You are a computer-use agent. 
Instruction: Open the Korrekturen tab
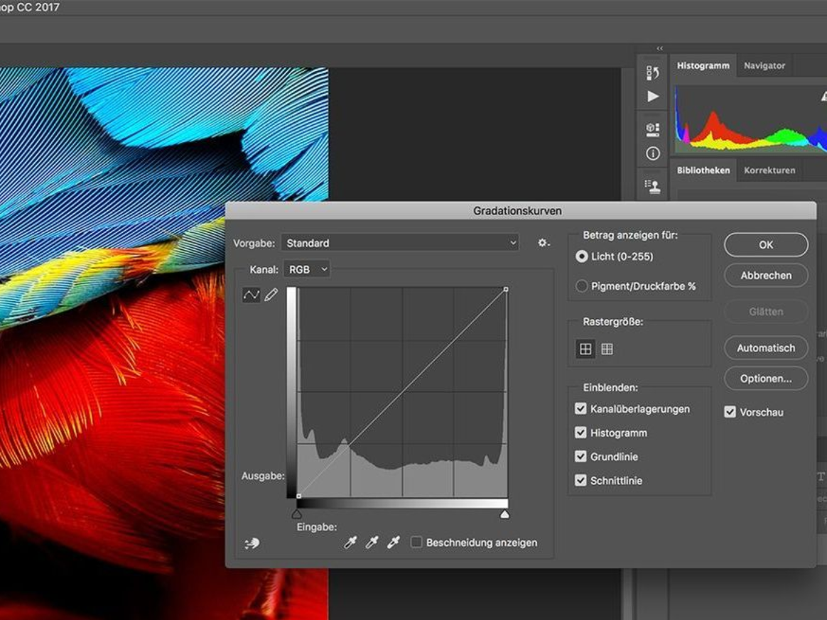pyautogui.click(x=769, y=170)
